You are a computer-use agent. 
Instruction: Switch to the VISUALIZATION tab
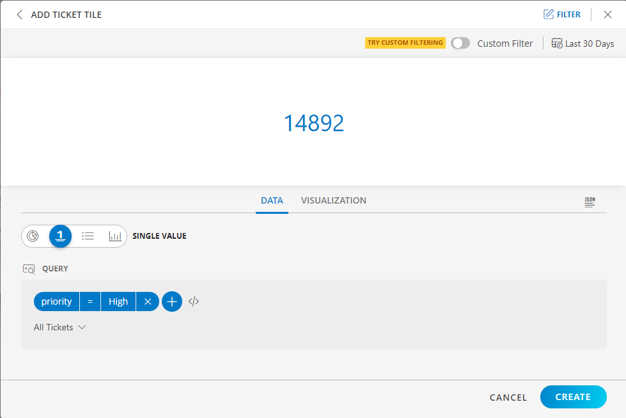(x=333, y=200)
